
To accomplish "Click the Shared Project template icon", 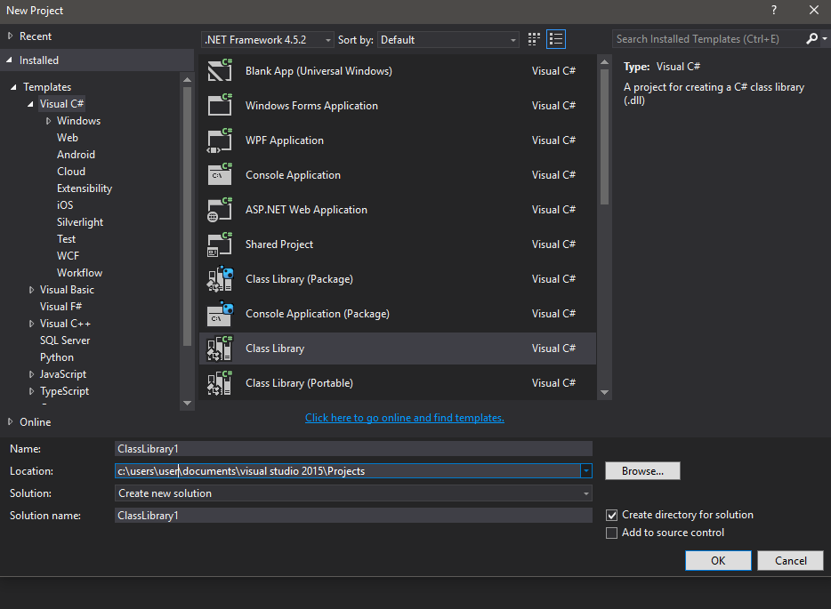I will pyautogui.click(x=220, y=244).
